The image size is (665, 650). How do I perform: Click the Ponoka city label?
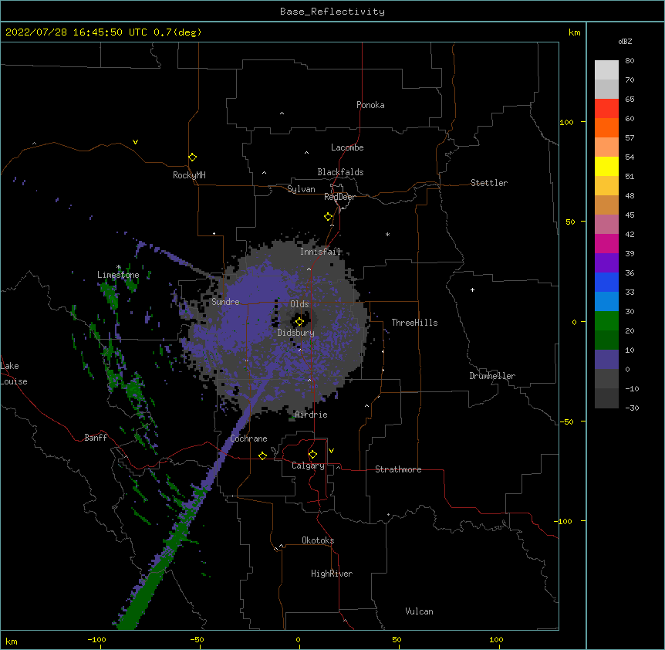tap(370, 105)
